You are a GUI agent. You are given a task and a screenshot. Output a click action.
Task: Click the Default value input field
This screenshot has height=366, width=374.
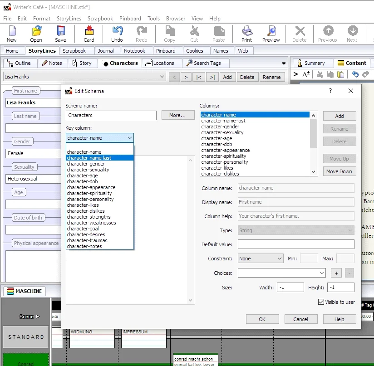[x=296, y=244]
